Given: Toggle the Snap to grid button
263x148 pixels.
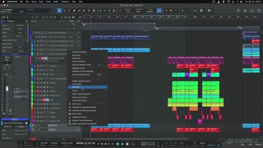Looking at the screenshot, I should pos(159,11).
